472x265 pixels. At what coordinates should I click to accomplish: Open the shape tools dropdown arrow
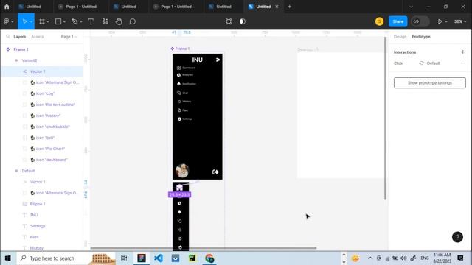[x=64, y=21]
